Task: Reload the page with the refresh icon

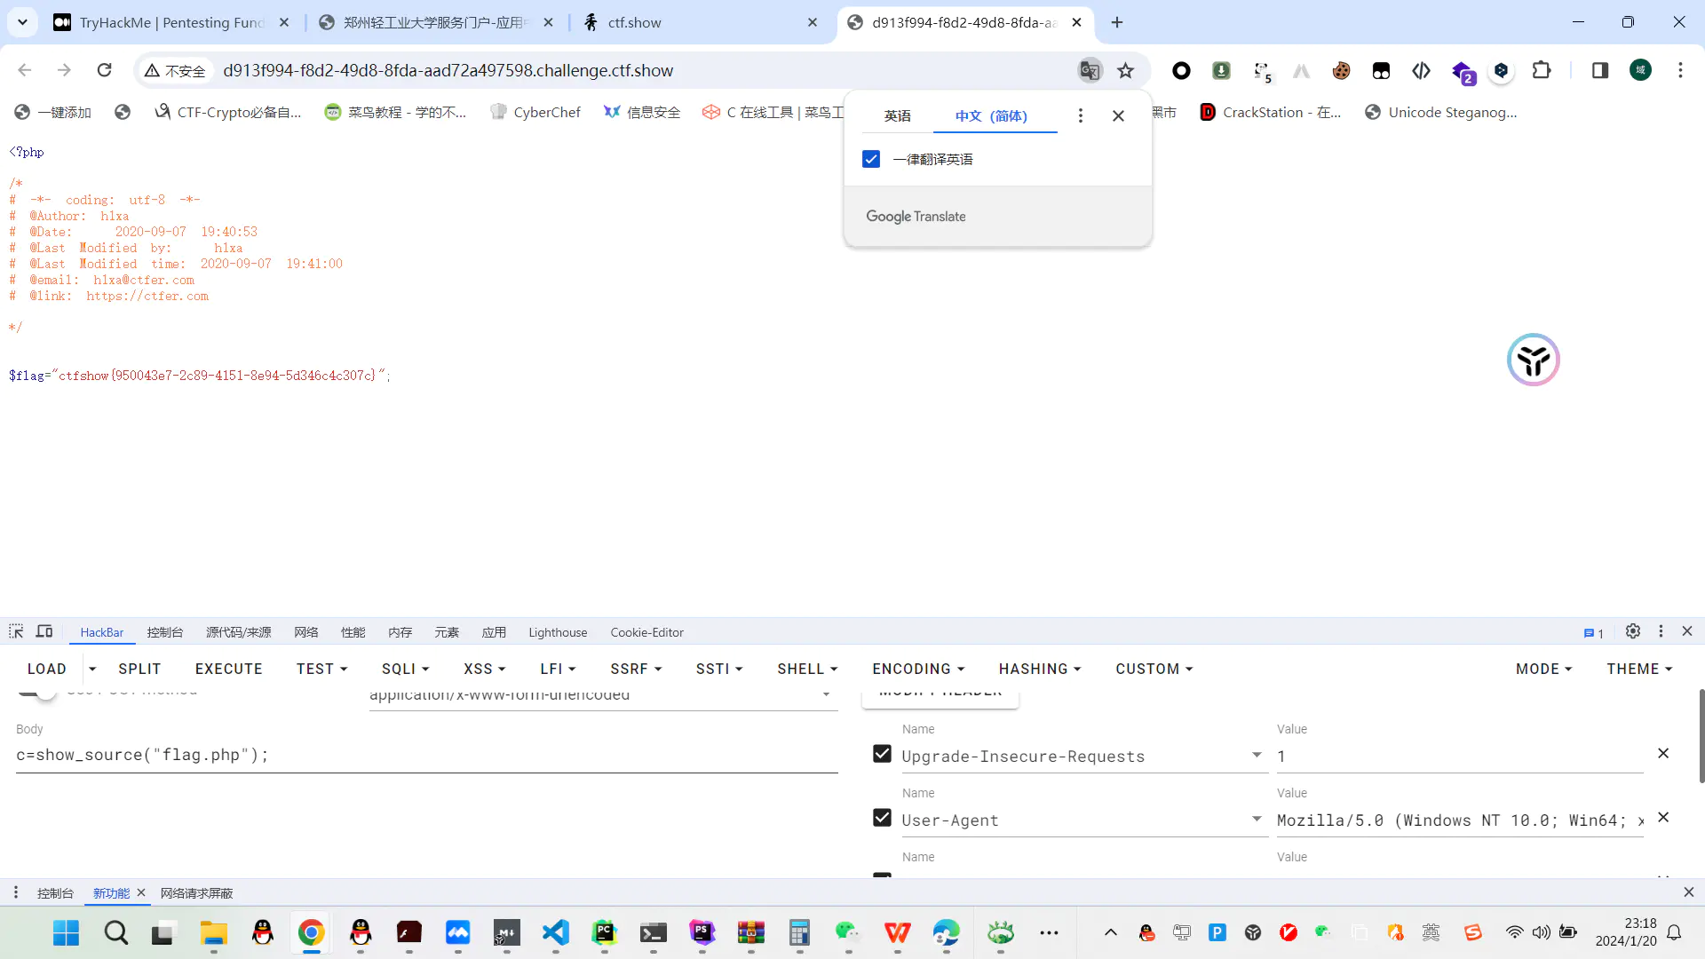Action: 105,70
